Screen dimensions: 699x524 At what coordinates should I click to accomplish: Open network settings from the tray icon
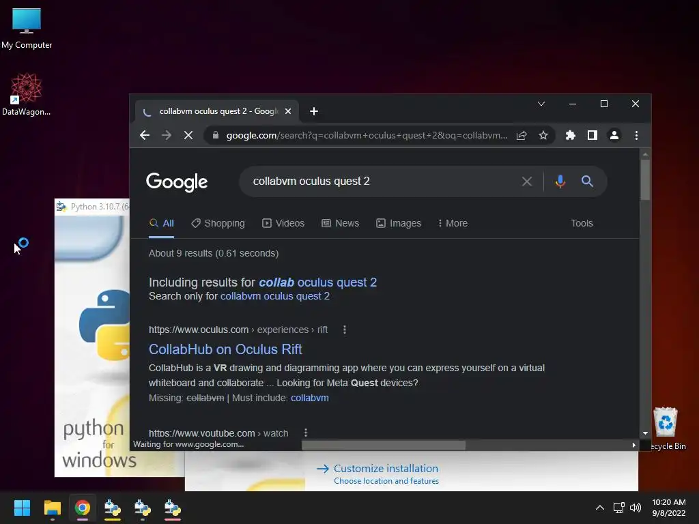pyautogui.click(x=618, y=508)
